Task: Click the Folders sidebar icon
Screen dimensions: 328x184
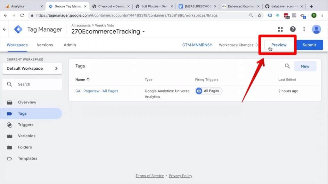Action: pos(9,147)
